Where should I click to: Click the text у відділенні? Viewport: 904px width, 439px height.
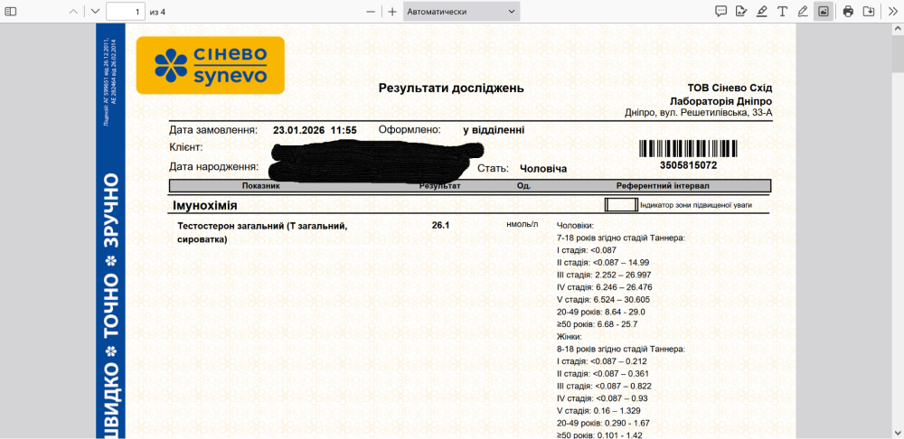click(494, 130)
